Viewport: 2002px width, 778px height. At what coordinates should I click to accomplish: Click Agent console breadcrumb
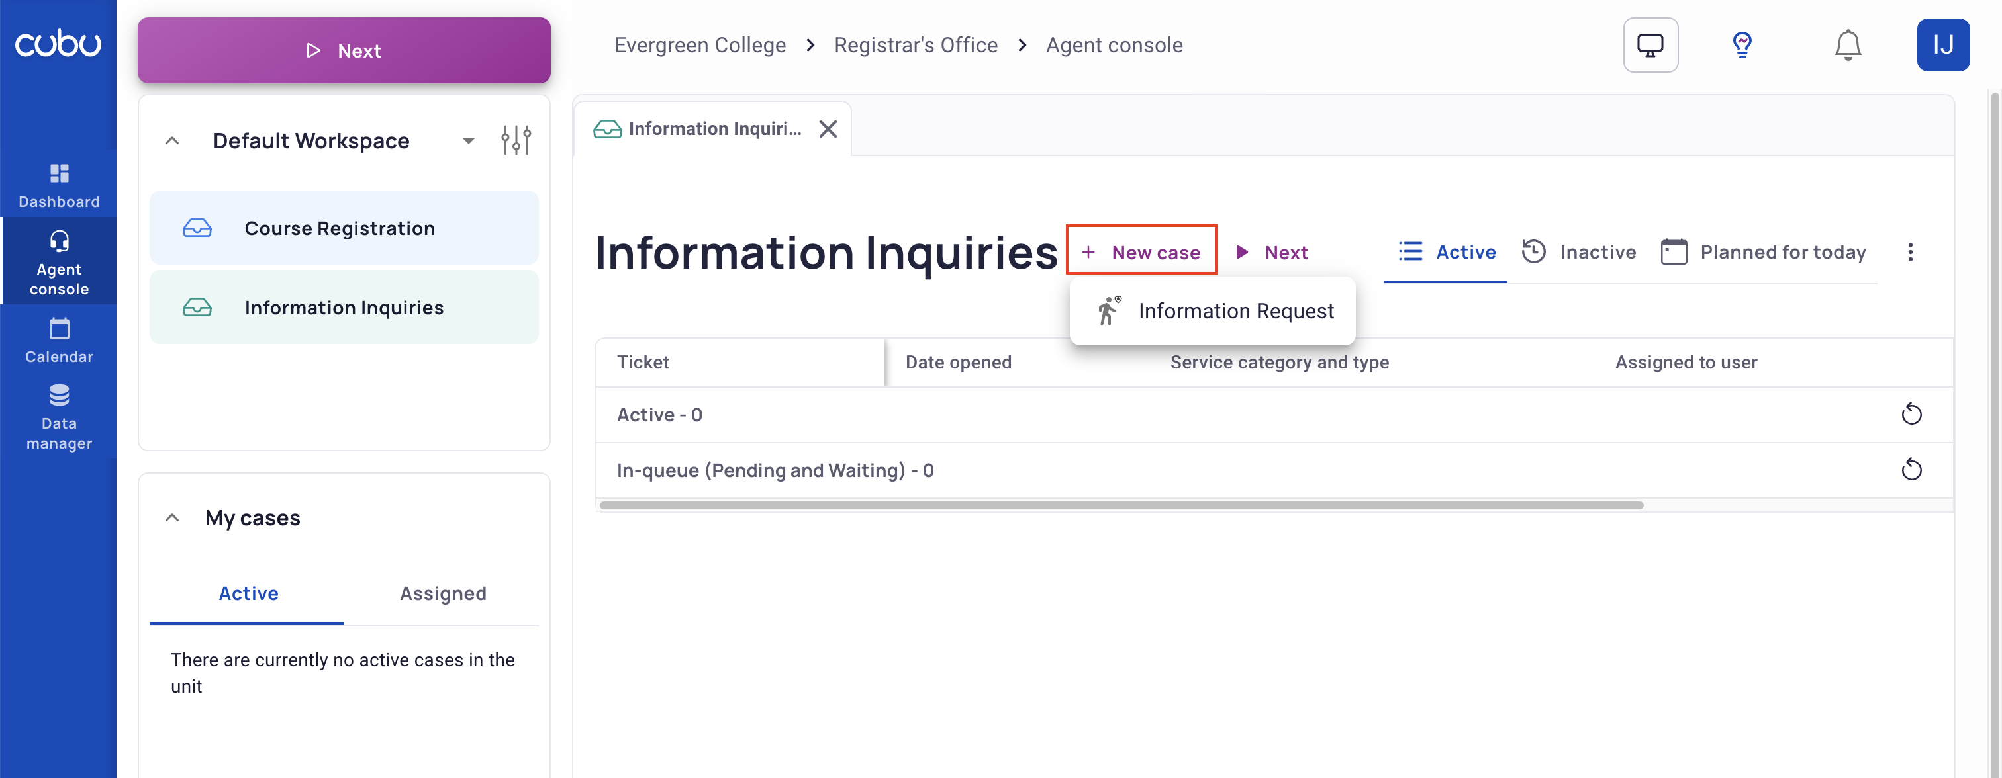coord(1114,45)
